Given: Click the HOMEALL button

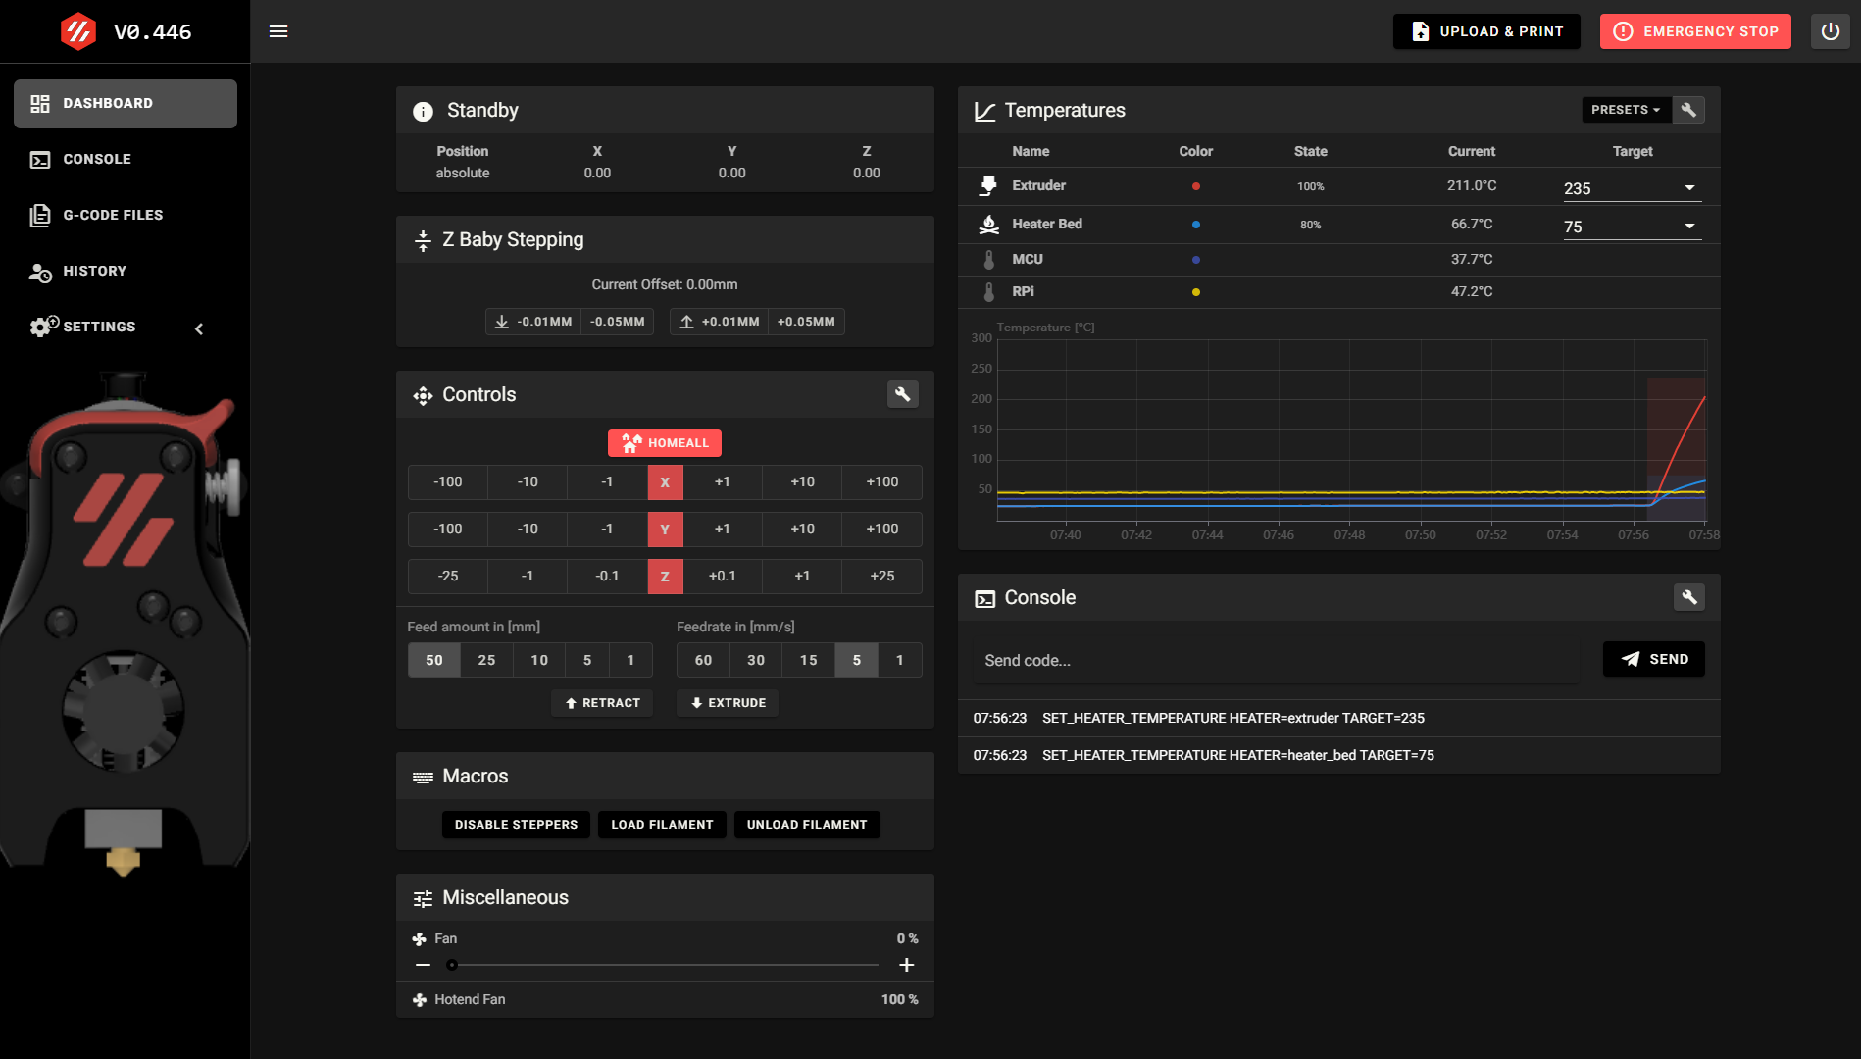Looking at the screenshot, I should pos(665,443).
